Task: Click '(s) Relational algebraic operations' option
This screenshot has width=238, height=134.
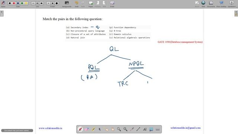Action: coord(130,38)
